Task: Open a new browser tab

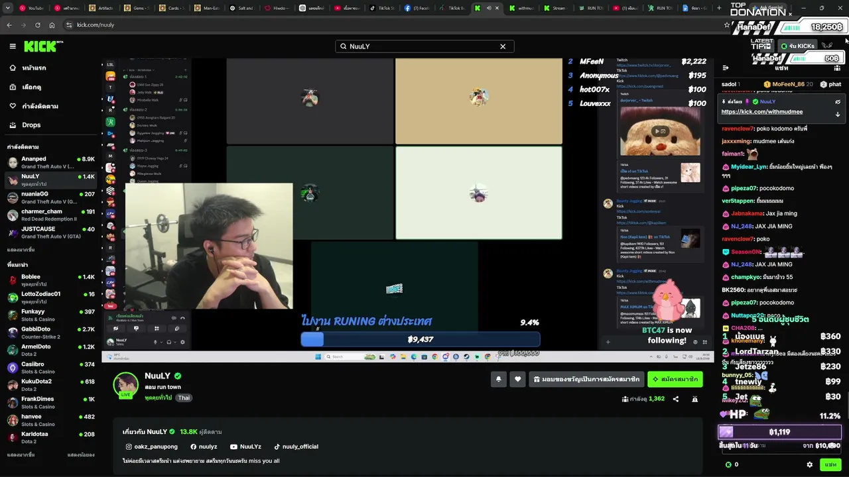Action: pyautogui.click(x=719, y=8)
